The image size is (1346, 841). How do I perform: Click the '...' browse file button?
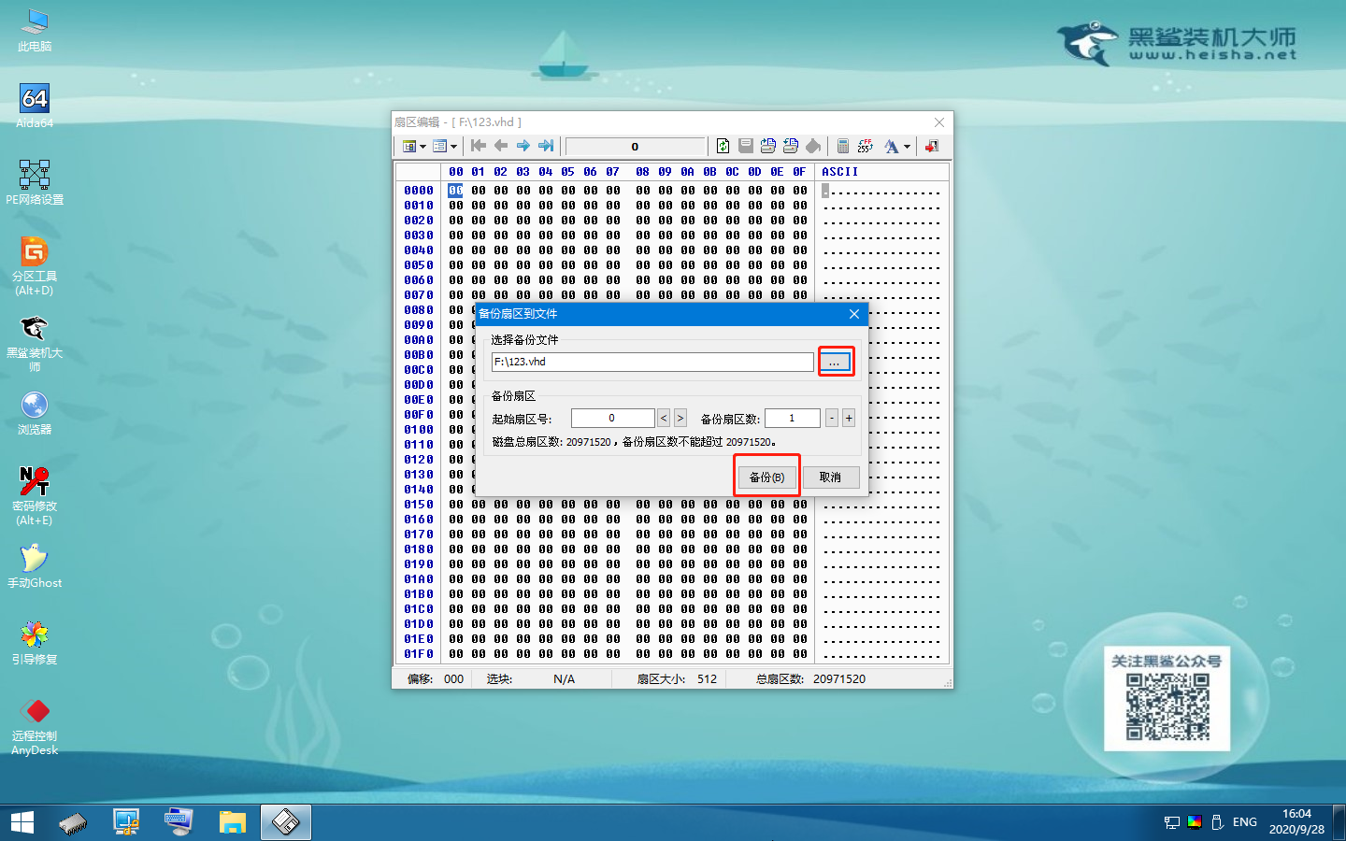tap(836, 362)
